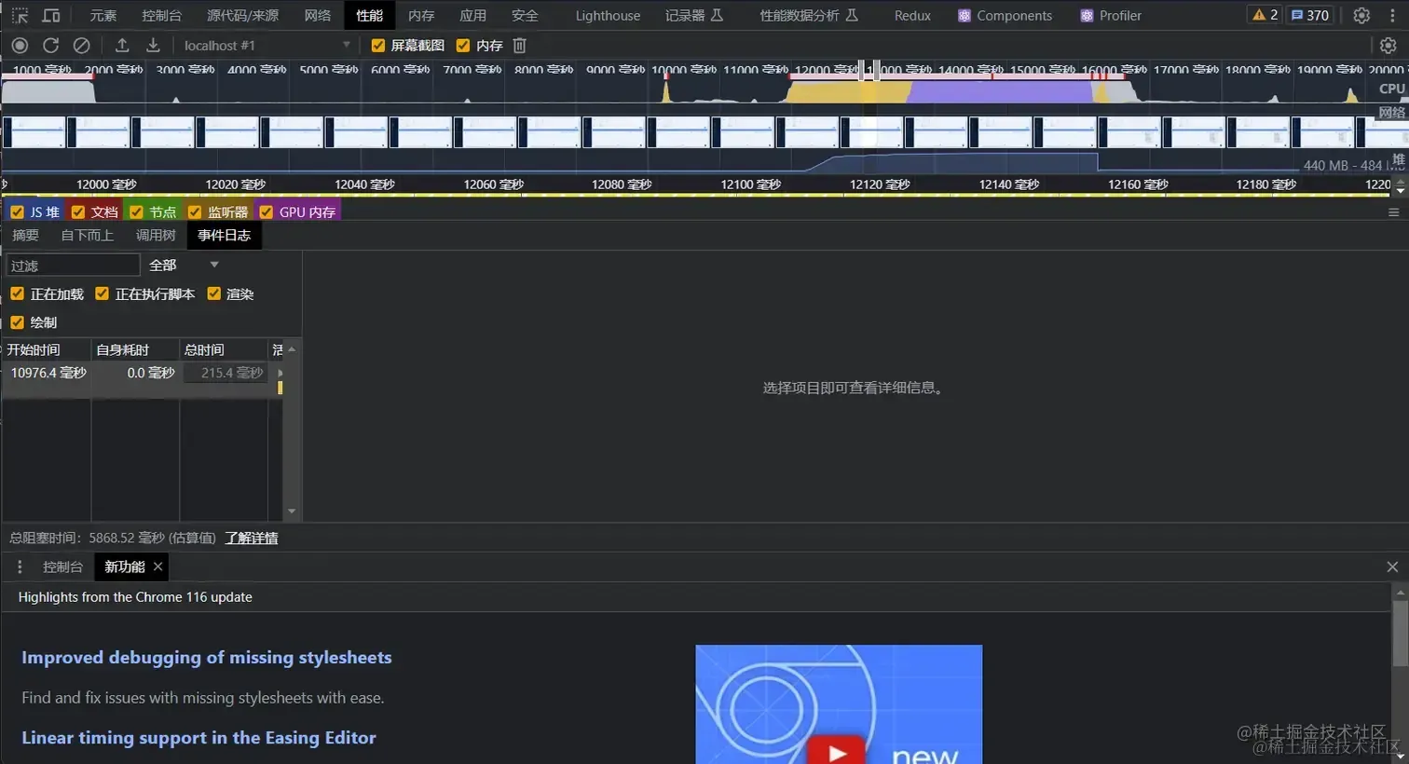
Task: Disable the JS 堆 heap checkbox
Action: [17, 211]
